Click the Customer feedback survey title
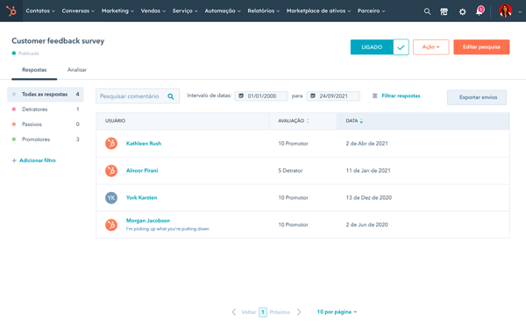The height and width of the screenshot is (334, 526). coord(58,41)
